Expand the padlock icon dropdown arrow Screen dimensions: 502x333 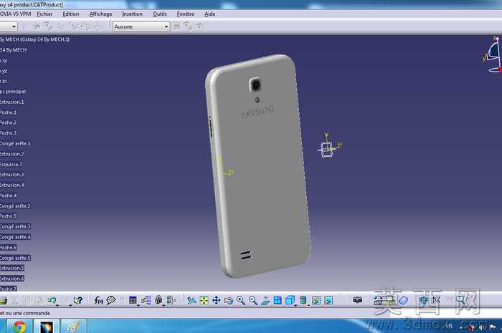tap(164, 306)
